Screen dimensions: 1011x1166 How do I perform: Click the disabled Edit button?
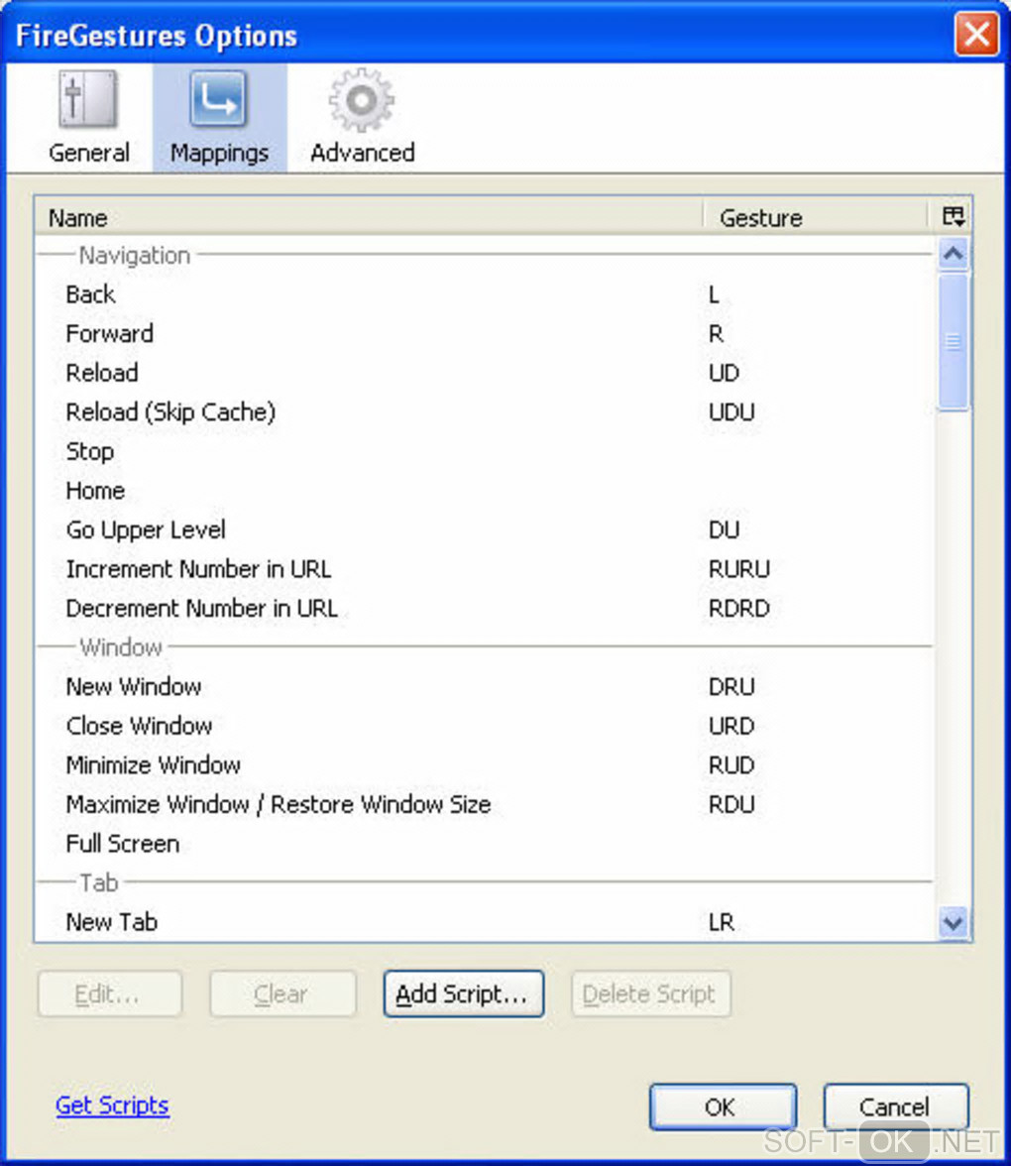109,993
